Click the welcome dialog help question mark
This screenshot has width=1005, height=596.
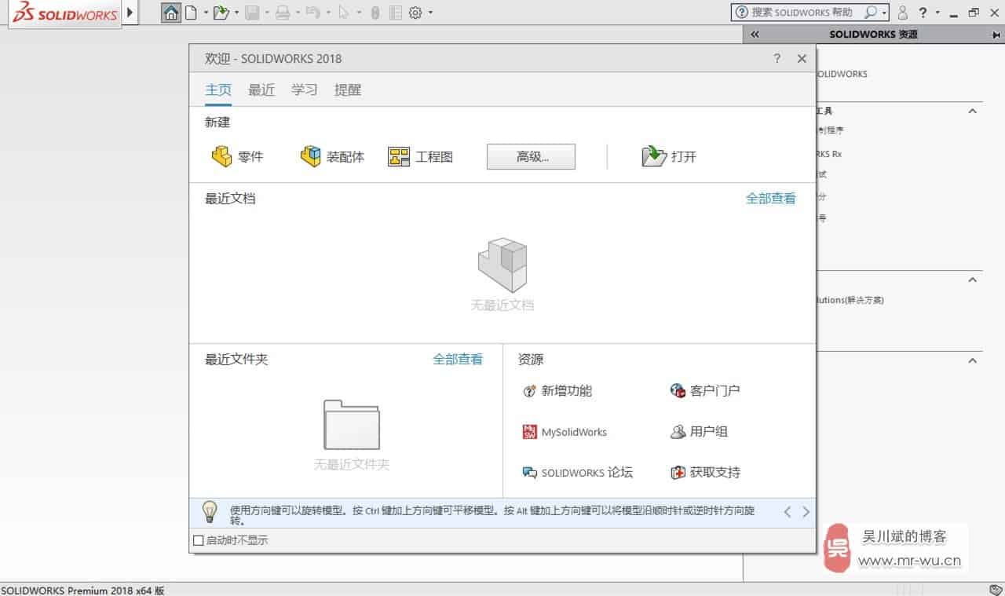coord(777,58)
